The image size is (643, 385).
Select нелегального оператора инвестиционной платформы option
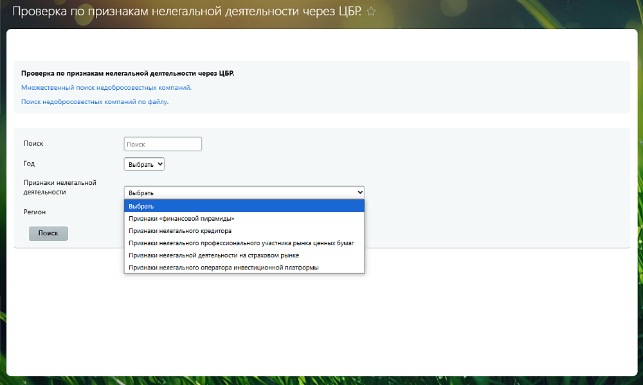point(224,268)
